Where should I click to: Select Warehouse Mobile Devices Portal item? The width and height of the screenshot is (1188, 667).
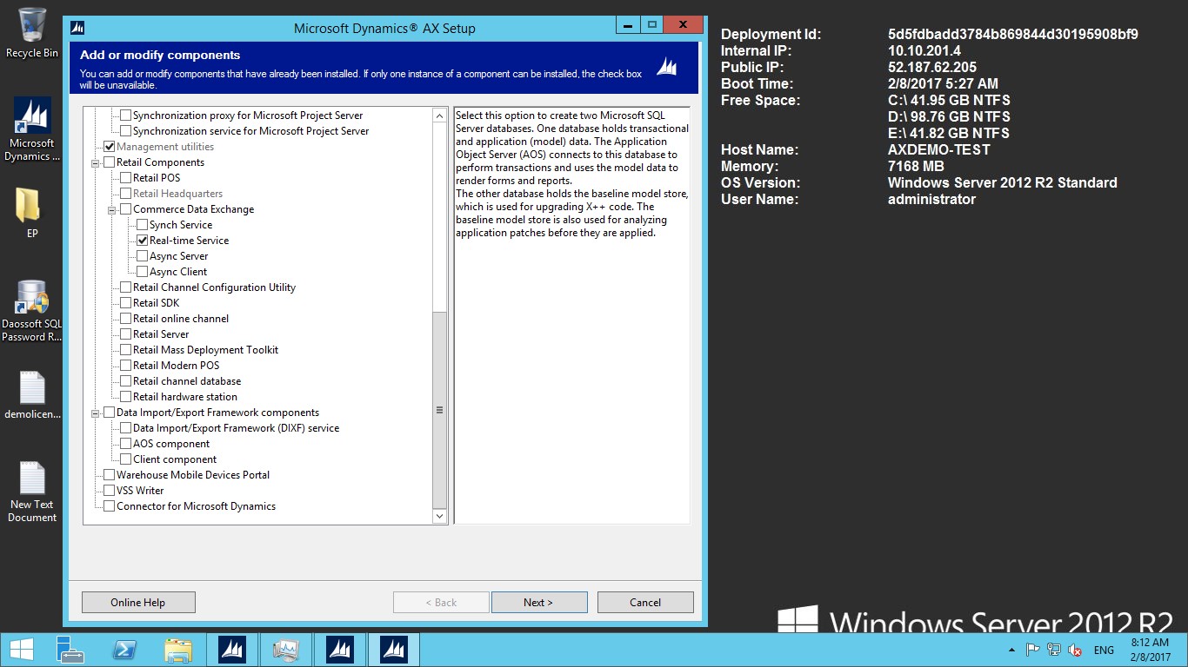pos(192,475)
